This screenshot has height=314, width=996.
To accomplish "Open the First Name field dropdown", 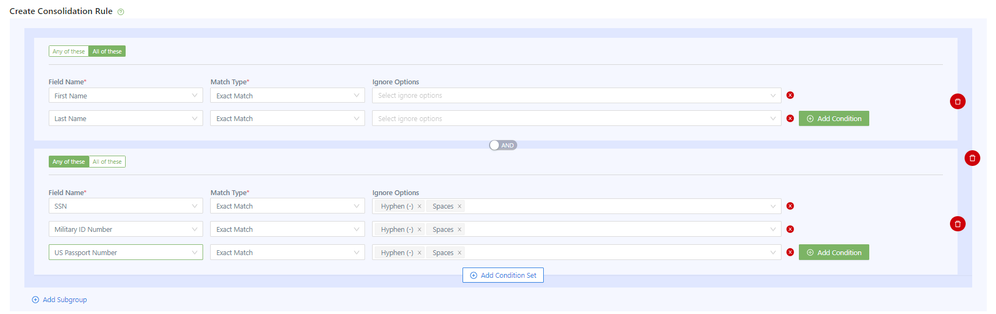I will pyautogui.click(x=126, y=96).
